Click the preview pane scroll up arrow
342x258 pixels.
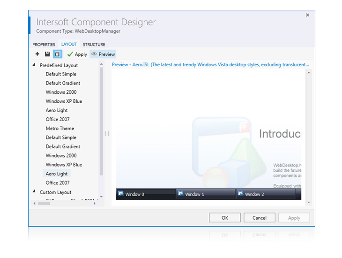coord(308,73)
